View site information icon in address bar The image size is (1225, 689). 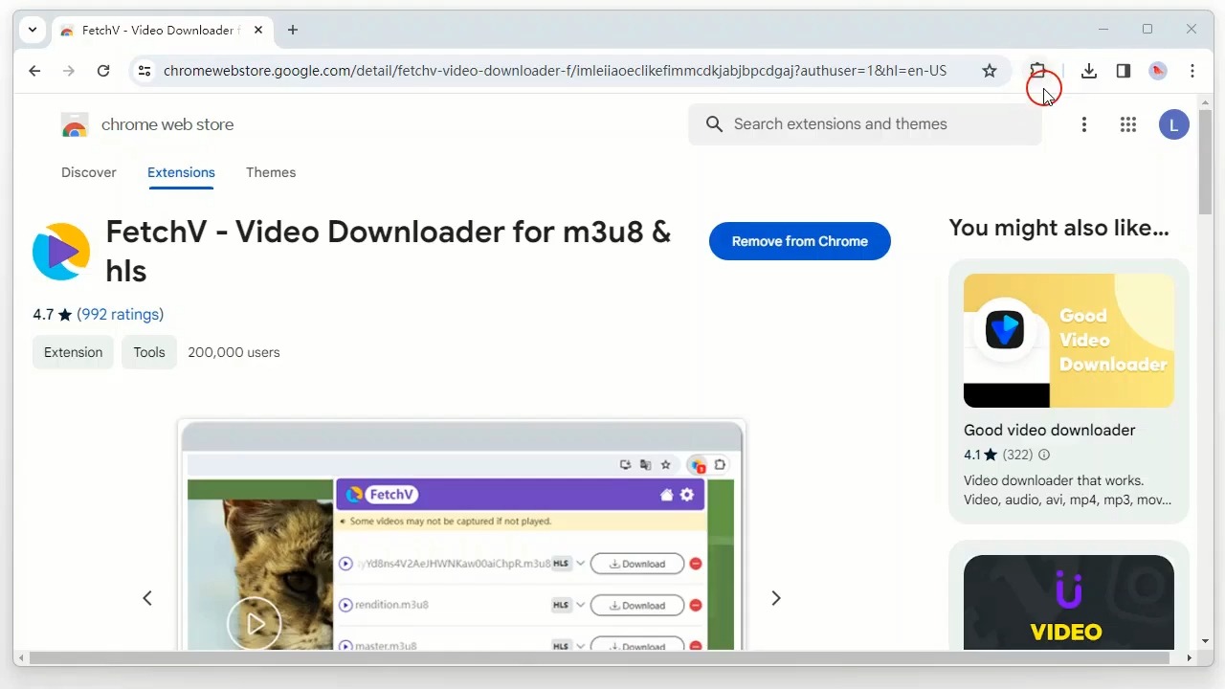144,71
